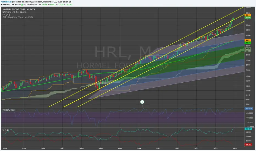Screen dimensions: 256x151
Task: Select the 'CM_HMA-Color-Trend up (256)' indicator label
Action: click(x=18, y=17)
